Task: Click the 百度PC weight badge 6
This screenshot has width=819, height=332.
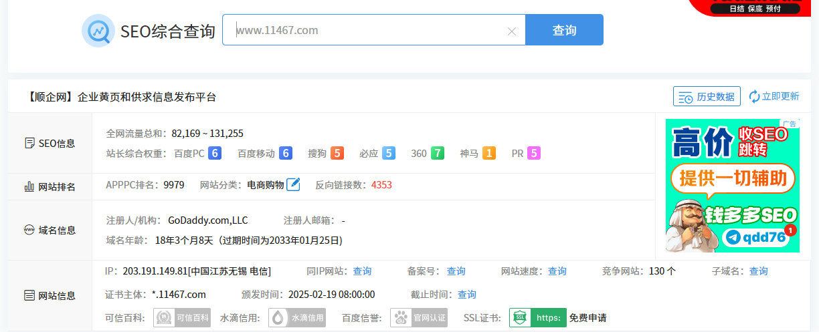Action: tap(215, 153)
